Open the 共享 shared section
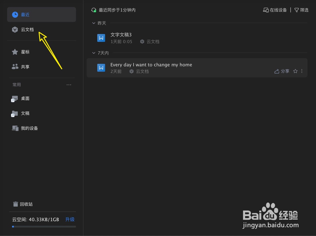Screen dimensions: 316x236 point(41,67)
